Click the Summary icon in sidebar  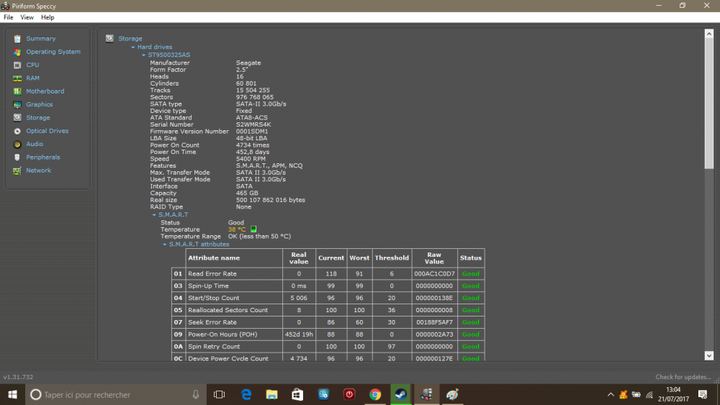point(17,39)
